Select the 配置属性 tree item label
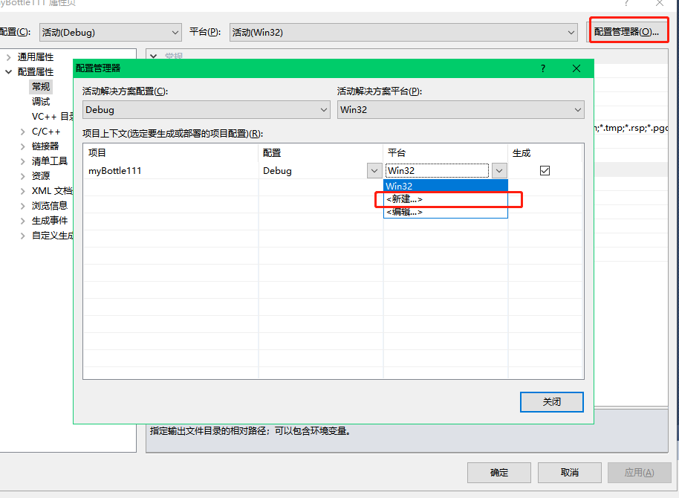679x498 pixels. coord(36,72)
